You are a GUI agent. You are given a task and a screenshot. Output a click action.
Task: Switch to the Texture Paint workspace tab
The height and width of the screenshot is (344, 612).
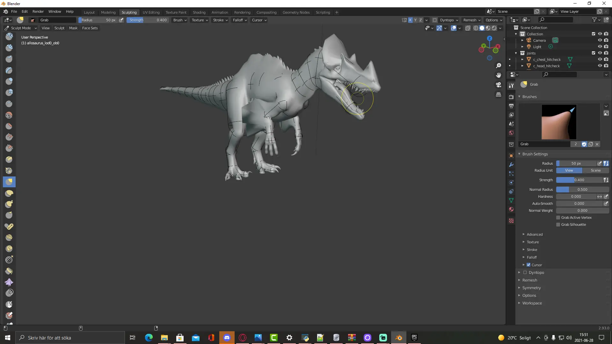[176, 12]
